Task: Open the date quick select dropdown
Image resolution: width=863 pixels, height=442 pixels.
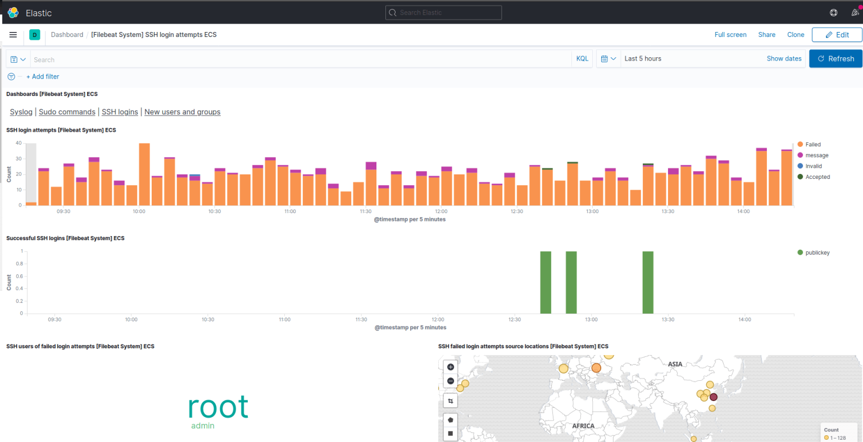Action: [608, 58]
